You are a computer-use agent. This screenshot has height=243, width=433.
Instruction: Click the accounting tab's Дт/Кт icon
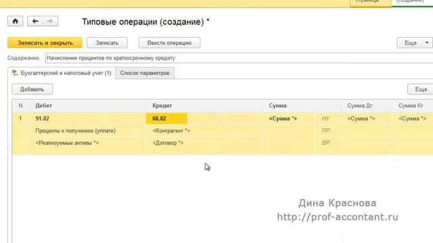[x=15, y=73]
